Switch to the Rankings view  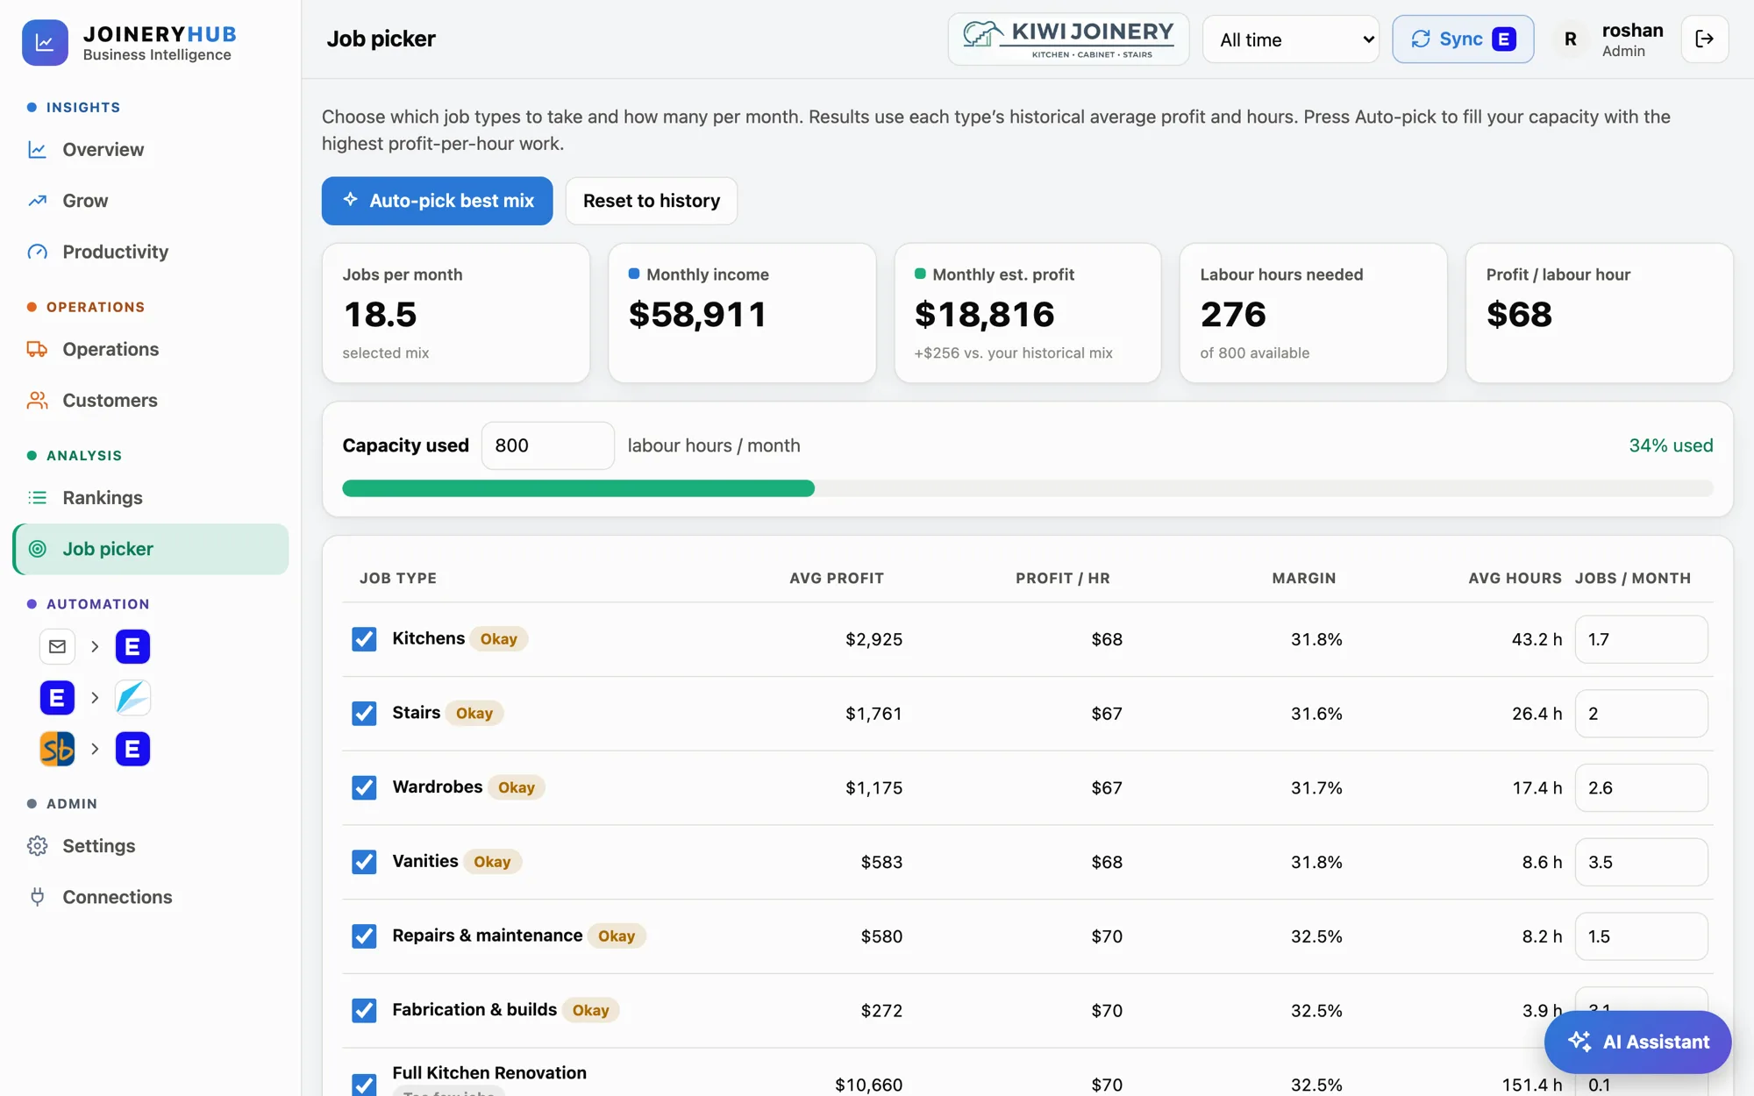click(151, 497)
